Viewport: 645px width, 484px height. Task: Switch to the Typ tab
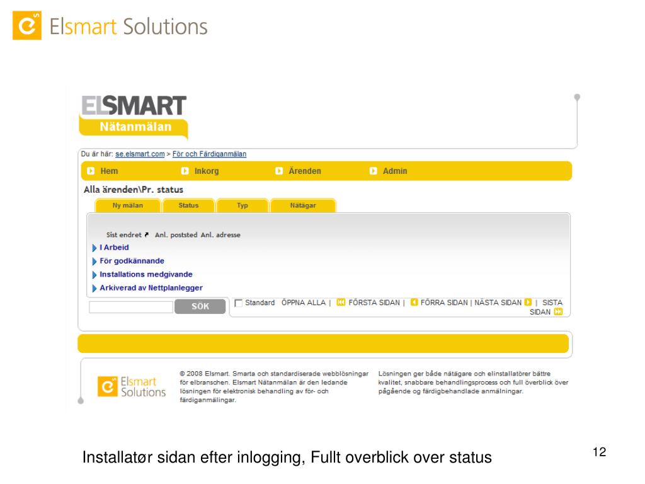pyautogui.click(x=243, y=205)
